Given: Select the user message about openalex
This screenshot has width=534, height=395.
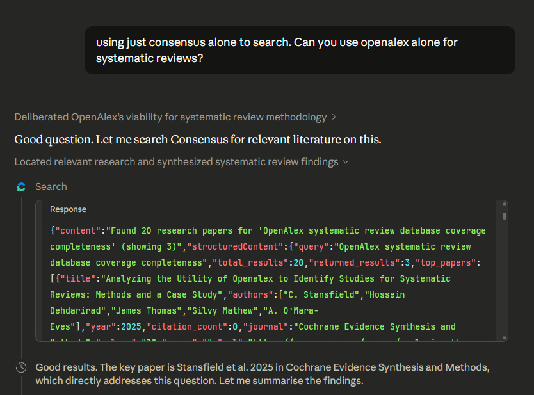Looking at the screenshot, I should click(x=300, y=50).
